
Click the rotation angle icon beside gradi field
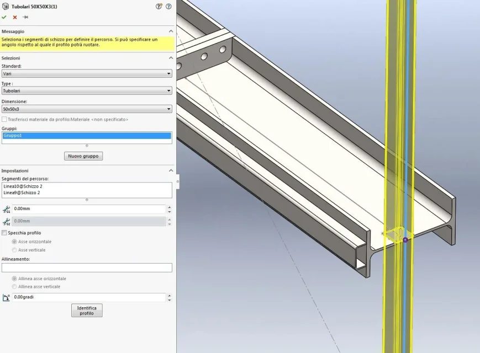click(6, 297)
